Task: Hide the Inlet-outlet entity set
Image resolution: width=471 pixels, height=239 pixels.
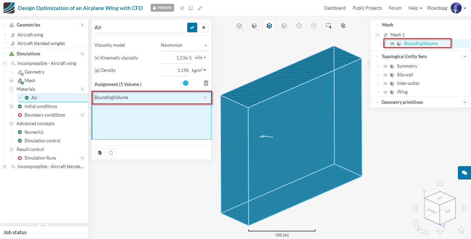Action: tap(385, 83)
